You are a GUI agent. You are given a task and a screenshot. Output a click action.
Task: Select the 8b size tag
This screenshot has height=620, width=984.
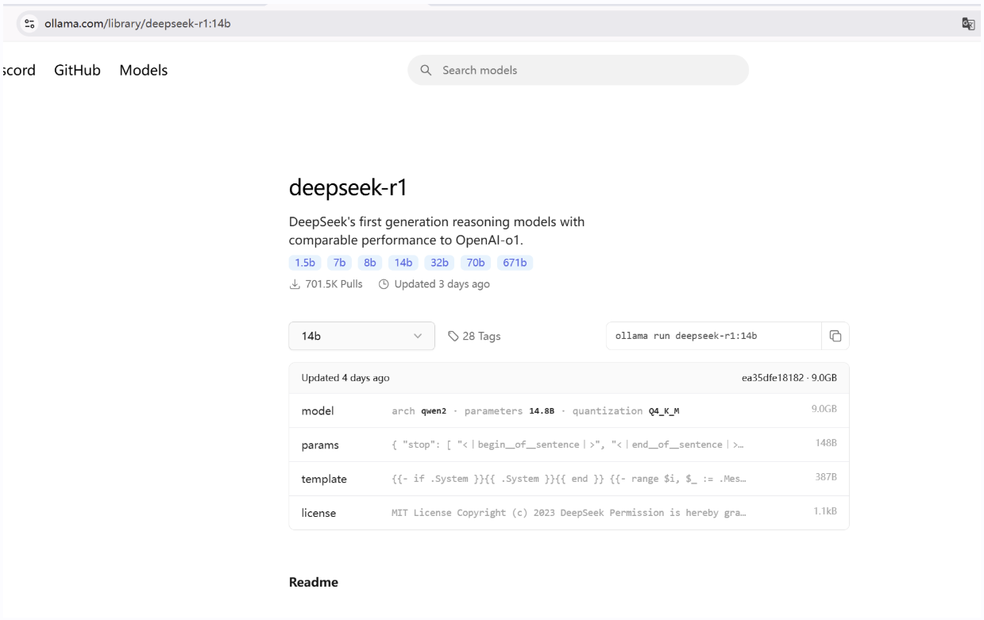[371, 264]
